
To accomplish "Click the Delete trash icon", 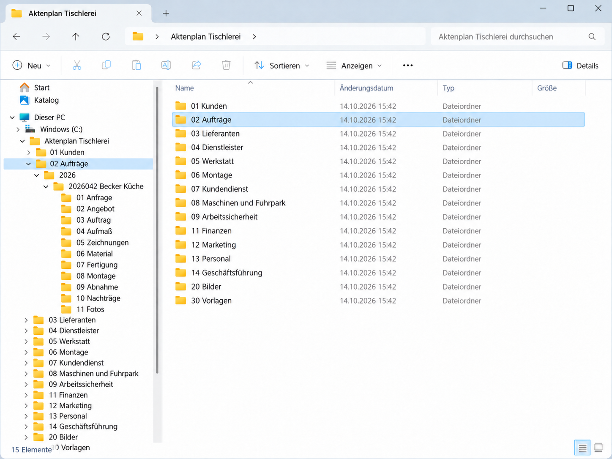I will click(x=226, y=65).
